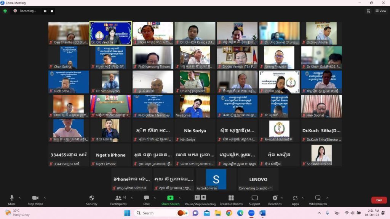
Task: Click the red End meeting button
Action: coord(379,200)
